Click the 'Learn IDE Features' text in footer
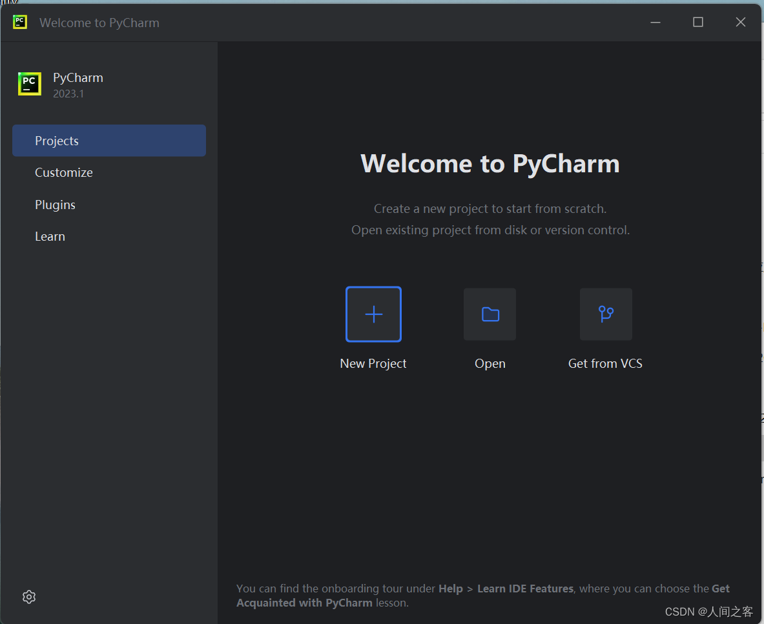The height and width of the screenshot is (624, 764). click(525, 589)
